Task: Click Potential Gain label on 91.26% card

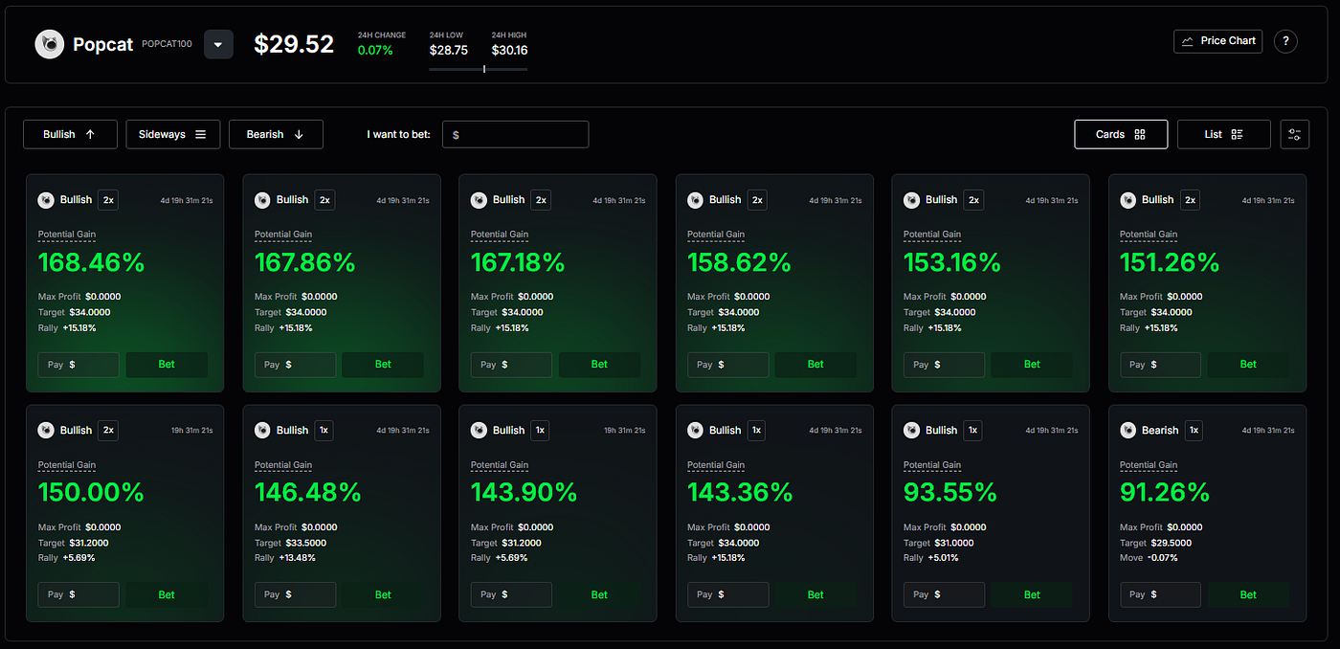Action: 1149,465
